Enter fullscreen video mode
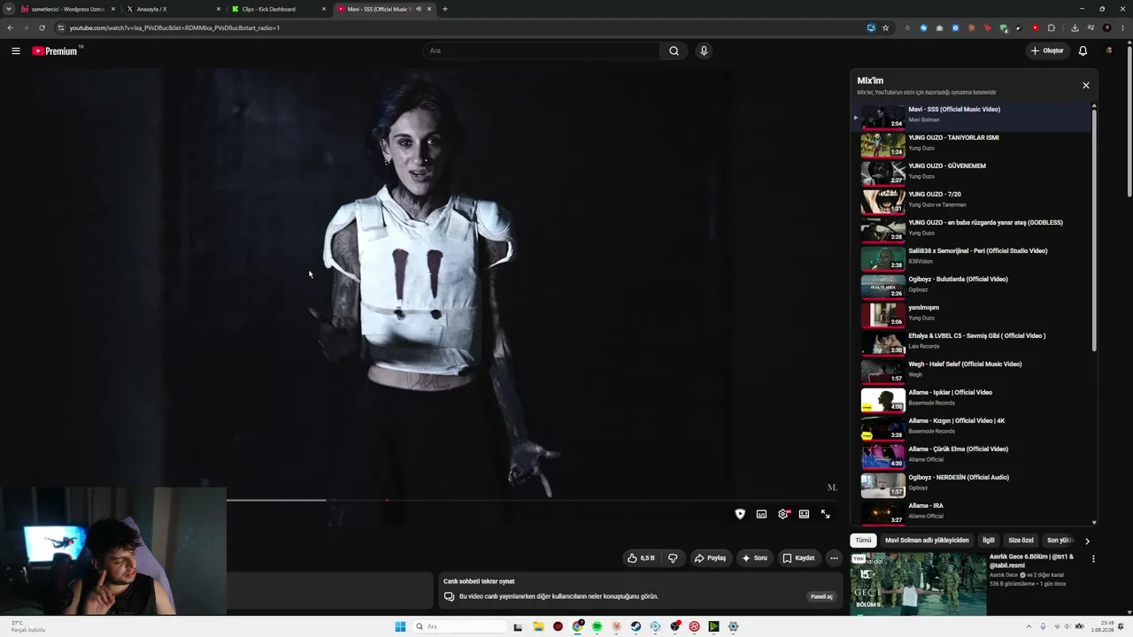1133x637 pixels. [x=825, y=514]
